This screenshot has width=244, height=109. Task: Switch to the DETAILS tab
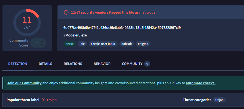point(45,64)
